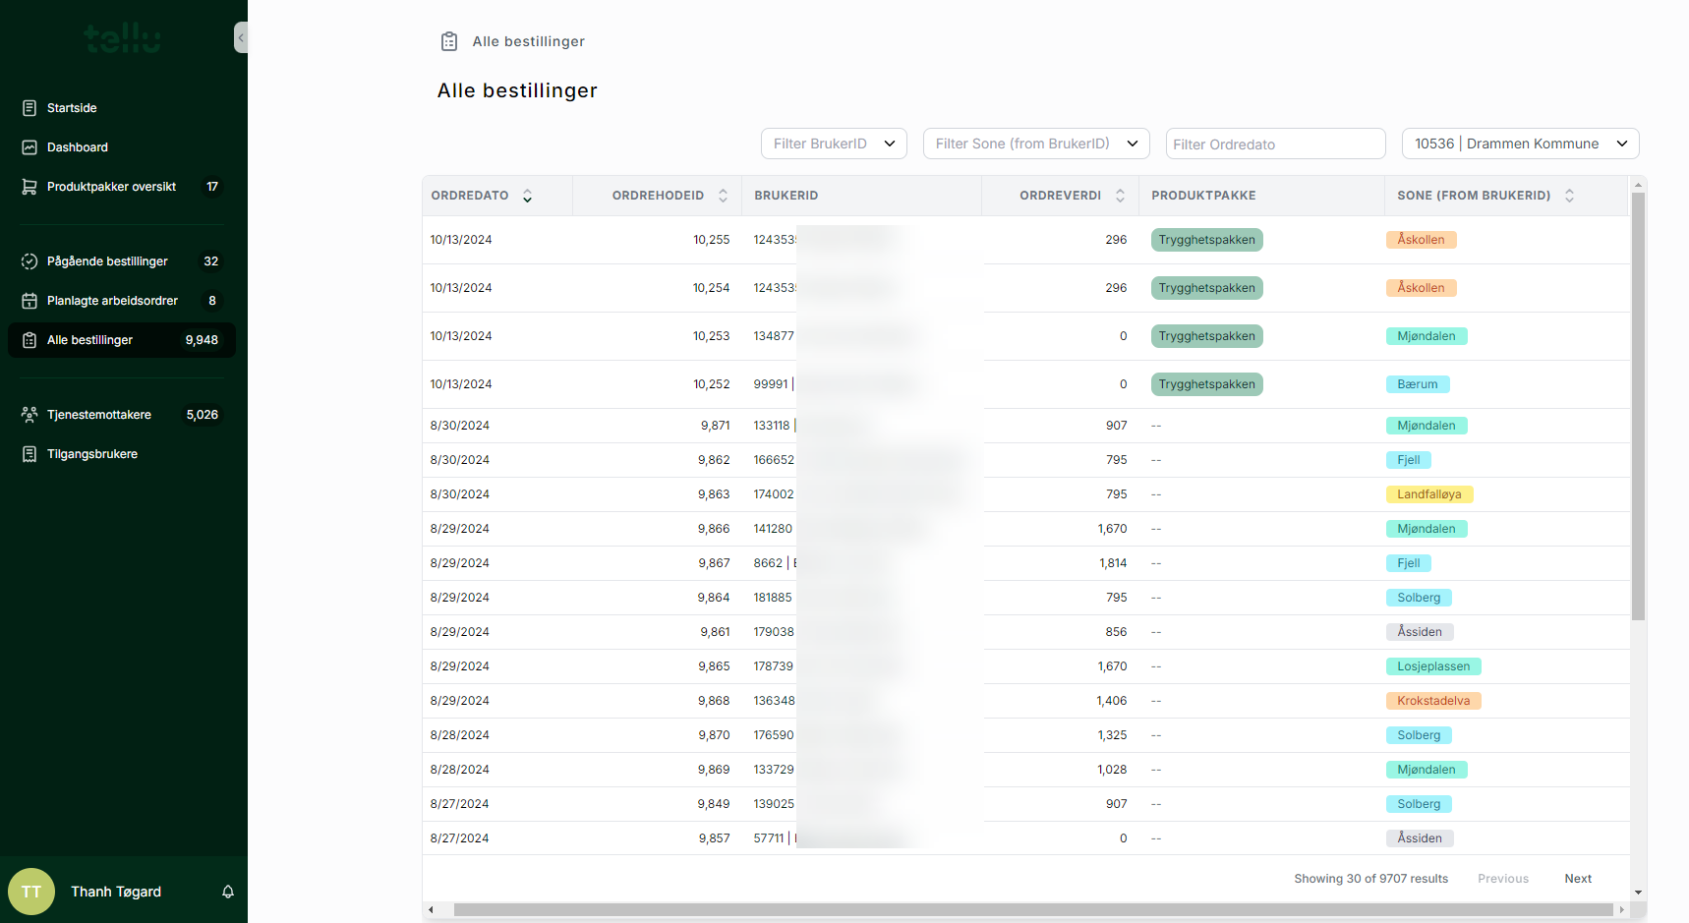Toggle sort on Ordrehodeid column
The width and height of the screenshot is (1689, 923).
[x=723, y=196]
